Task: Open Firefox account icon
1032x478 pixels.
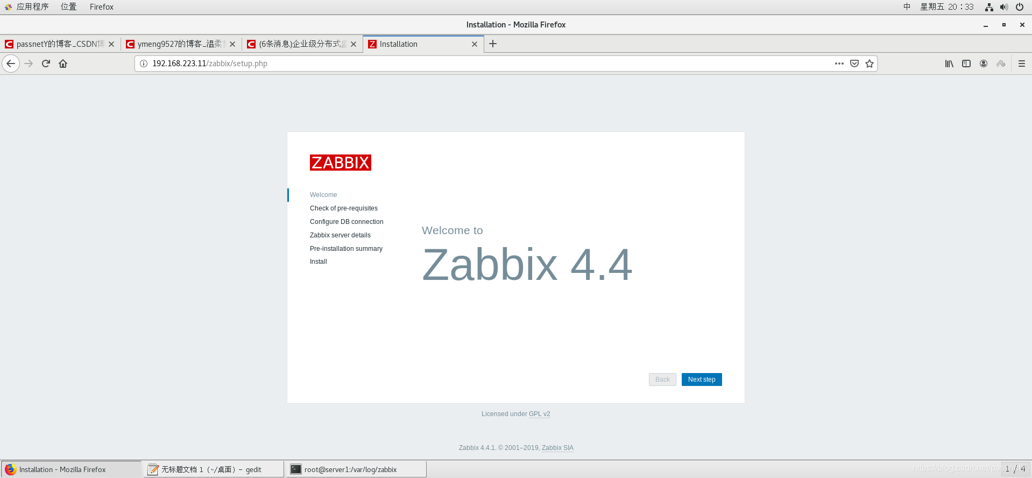Action: click(x=984, y=64)
